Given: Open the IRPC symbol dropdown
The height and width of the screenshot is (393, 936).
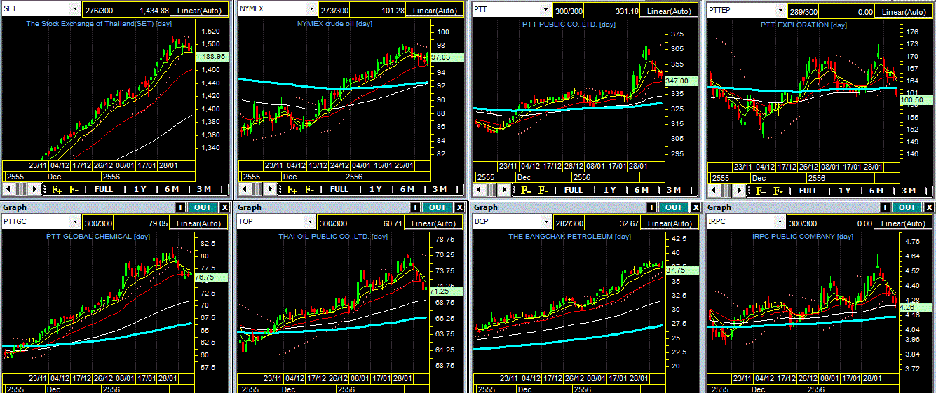Looking at the screenshot, I should pyautogui.click(x=779, y=222).
